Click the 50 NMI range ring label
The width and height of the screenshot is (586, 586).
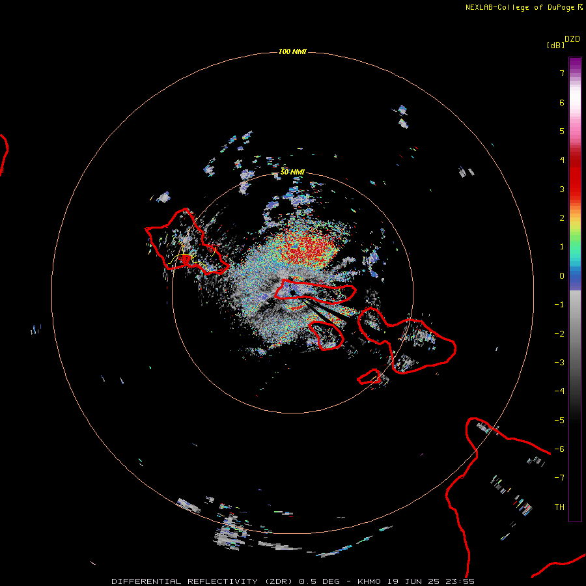[292, 172]
